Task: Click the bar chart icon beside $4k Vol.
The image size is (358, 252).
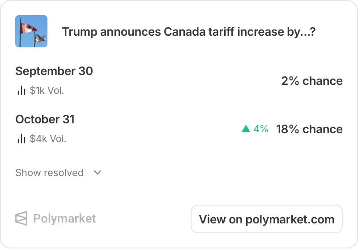Action: [x=21, y=139]
